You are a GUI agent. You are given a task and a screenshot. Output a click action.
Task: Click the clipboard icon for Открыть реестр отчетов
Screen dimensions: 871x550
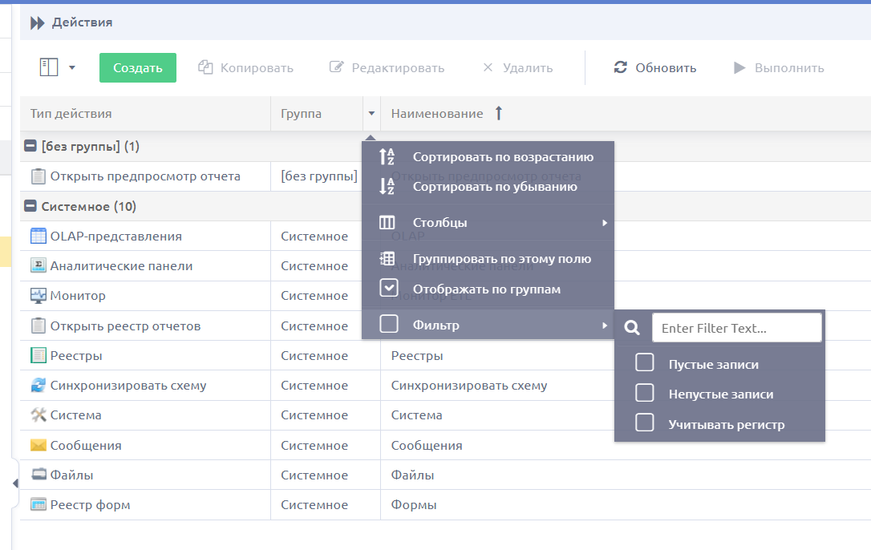[38, 326]
